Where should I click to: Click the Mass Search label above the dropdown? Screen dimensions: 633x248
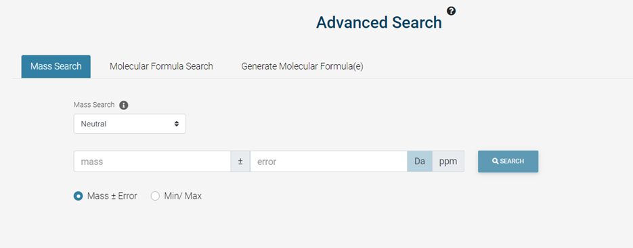[x=94, y=105]
